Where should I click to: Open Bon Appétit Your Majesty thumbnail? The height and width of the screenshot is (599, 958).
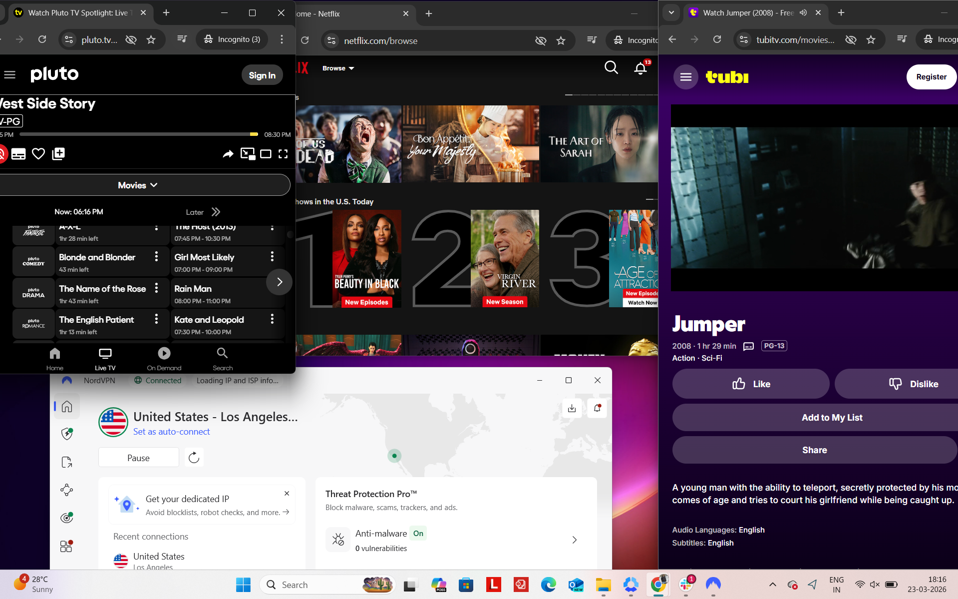471,144
